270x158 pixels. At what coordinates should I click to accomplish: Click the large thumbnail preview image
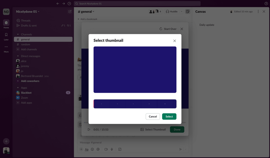pyautogui.click(x=135, y=70)
